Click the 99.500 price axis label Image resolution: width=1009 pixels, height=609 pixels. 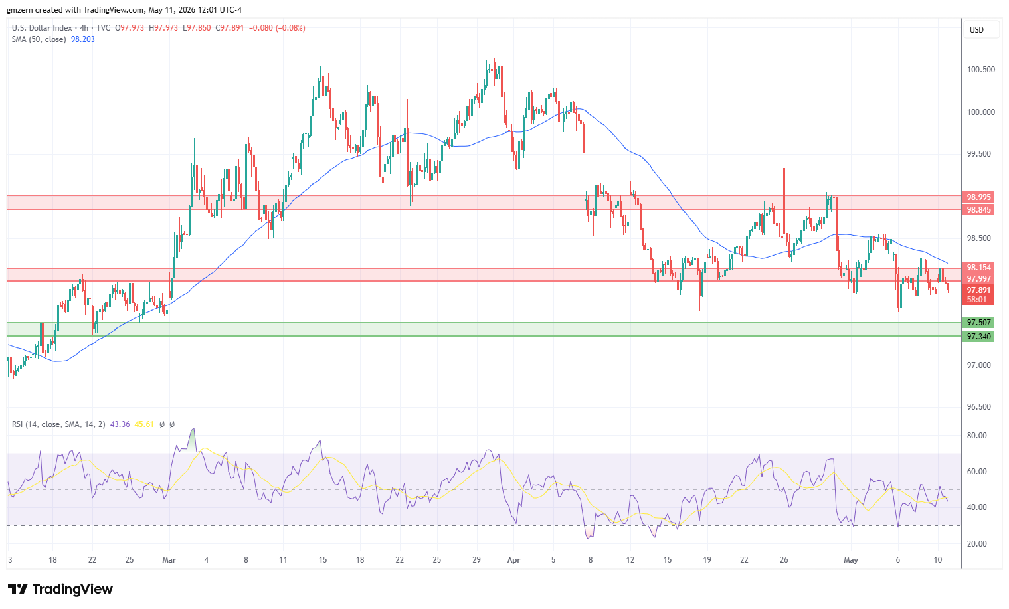tap(980, 154)
